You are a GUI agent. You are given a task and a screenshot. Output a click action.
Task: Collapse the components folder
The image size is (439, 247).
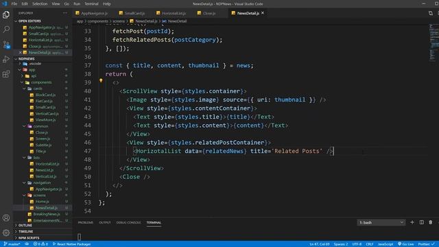pyautogui.click(x=41, y=82)
